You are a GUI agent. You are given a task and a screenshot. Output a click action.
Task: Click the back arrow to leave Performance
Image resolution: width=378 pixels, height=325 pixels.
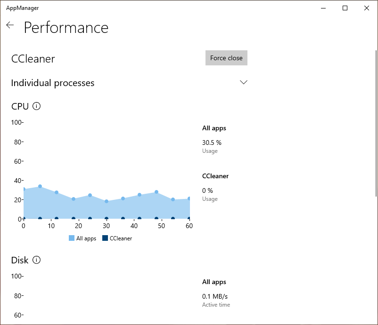coord(10,25)
